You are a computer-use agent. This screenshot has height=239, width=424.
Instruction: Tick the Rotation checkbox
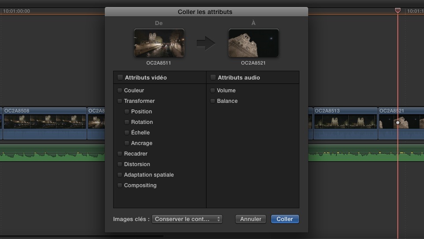(x=126, y=122)
